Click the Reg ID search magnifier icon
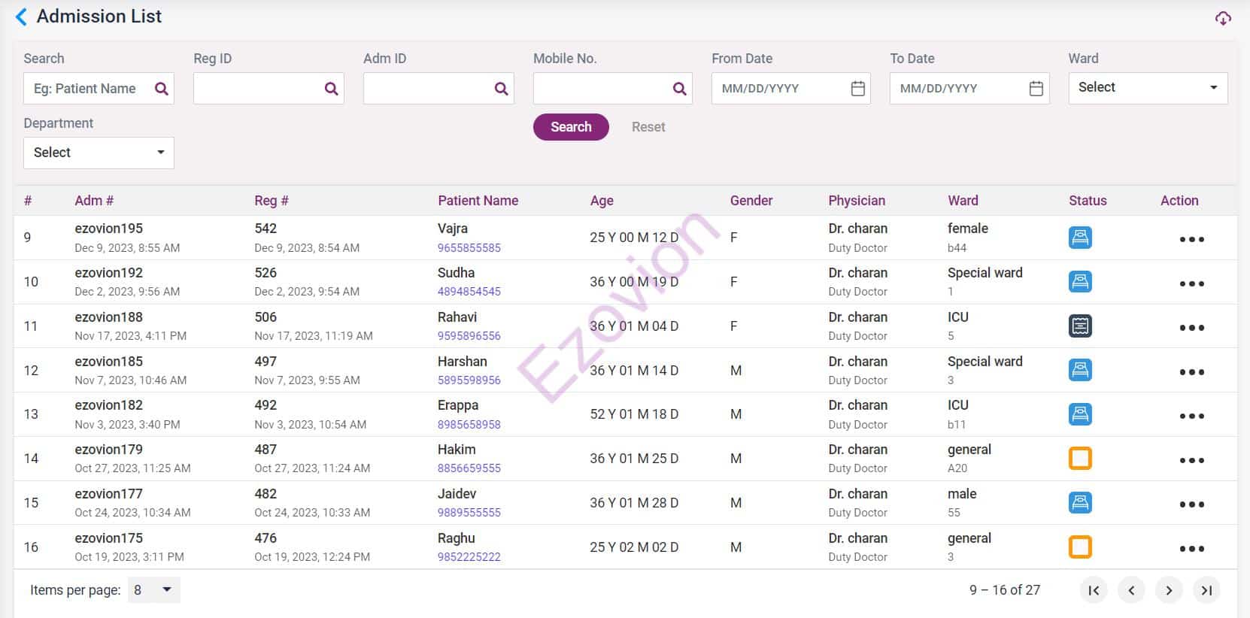Screen dimensions: 1250x618 tap(331, 89)
